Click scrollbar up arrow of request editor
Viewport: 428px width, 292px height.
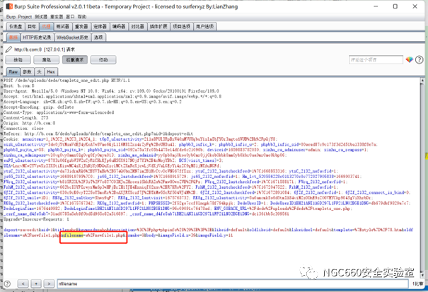[x=422, y=80]
